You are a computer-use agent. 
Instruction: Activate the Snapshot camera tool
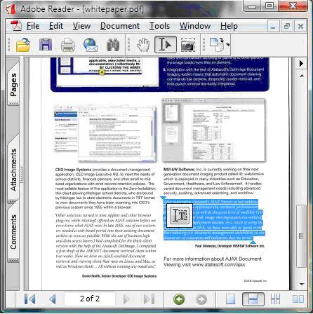tap(188, 45)
